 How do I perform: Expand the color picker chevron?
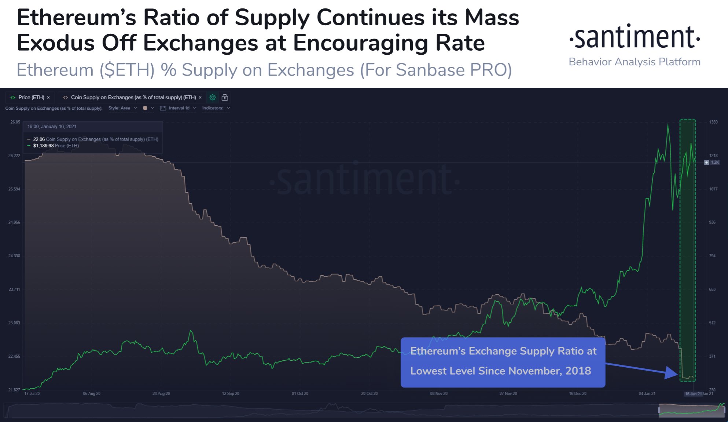click(x=152, y=108)
